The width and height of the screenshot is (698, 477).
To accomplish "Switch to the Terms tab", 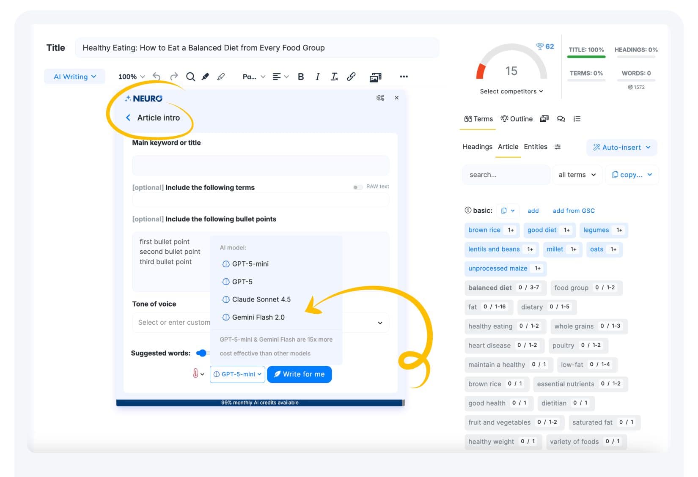I will tap(478, 119).
